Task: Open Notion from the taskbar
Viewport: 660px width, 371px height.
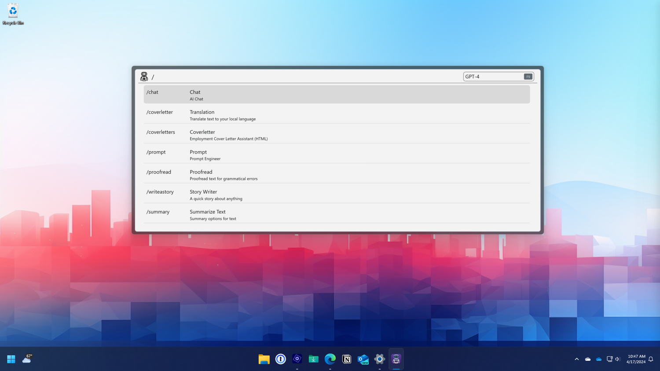Action: point(347,359)
